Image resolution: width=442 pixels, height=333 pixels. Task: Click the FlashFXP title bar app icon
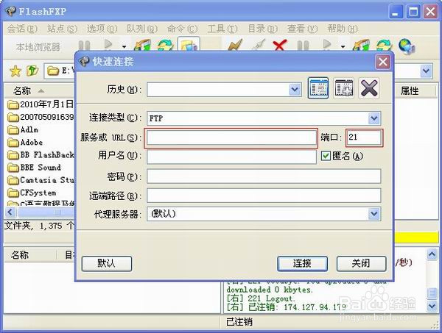pyautogui.click(x=11, y=11)
